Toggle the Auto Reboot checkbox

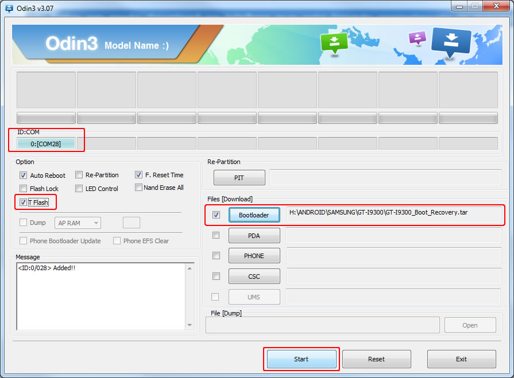(x=23, y=175)
